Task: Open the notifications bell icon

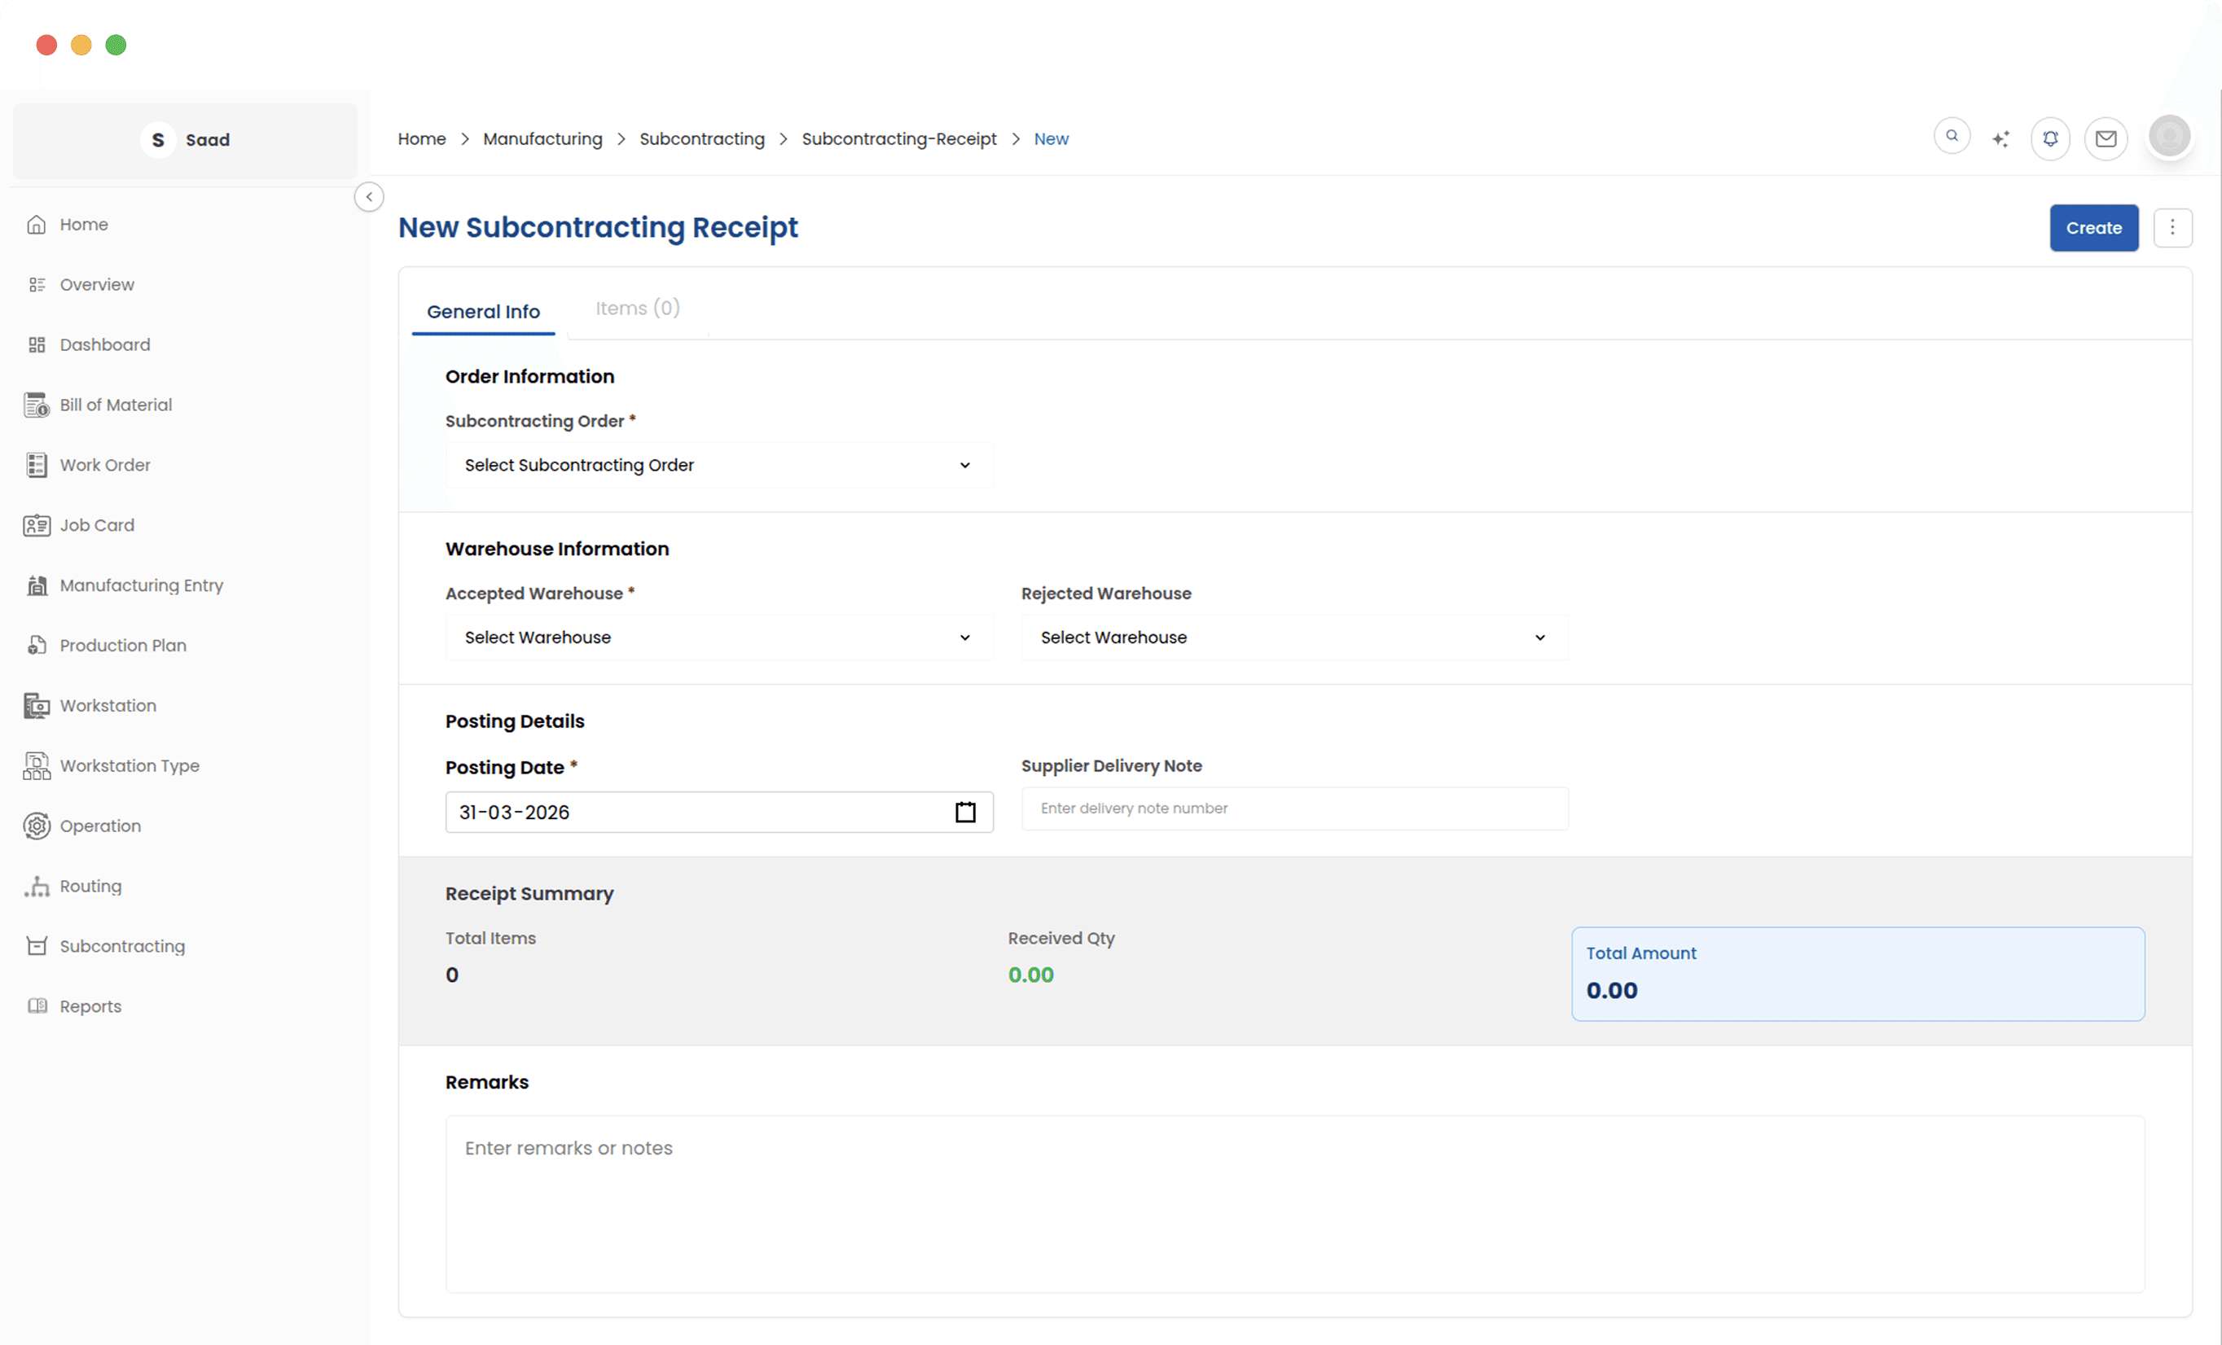Action: (x=2050, y=139)
